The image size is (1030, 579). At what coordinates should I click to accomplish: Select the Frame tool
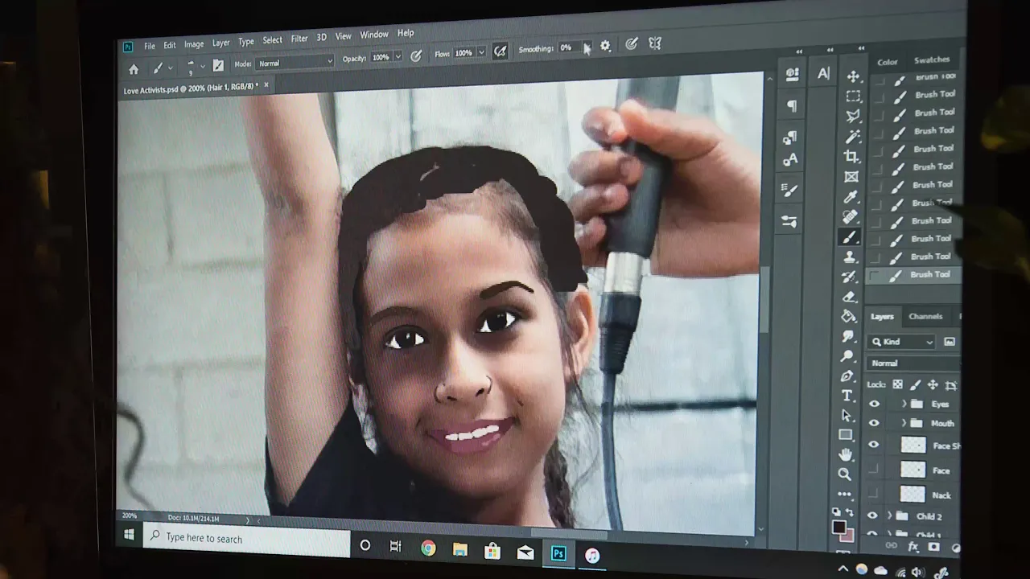[x=851, y=177]
